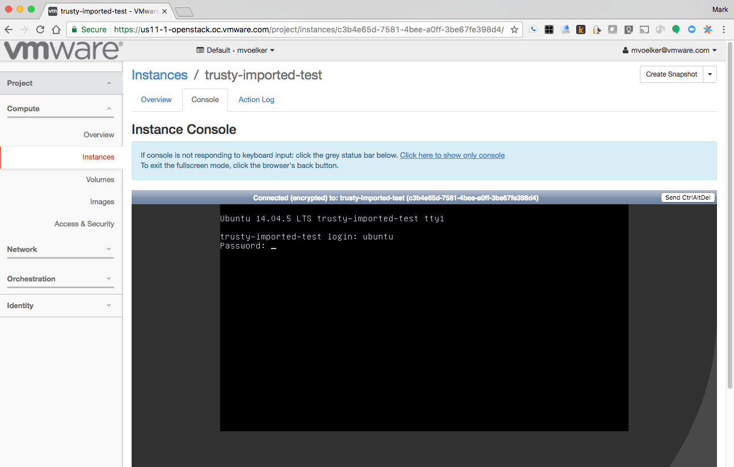Open Overview in the Compute sidebar
Image resolution: width=734 pixels, height=467 pixels.
coord(99,134)
